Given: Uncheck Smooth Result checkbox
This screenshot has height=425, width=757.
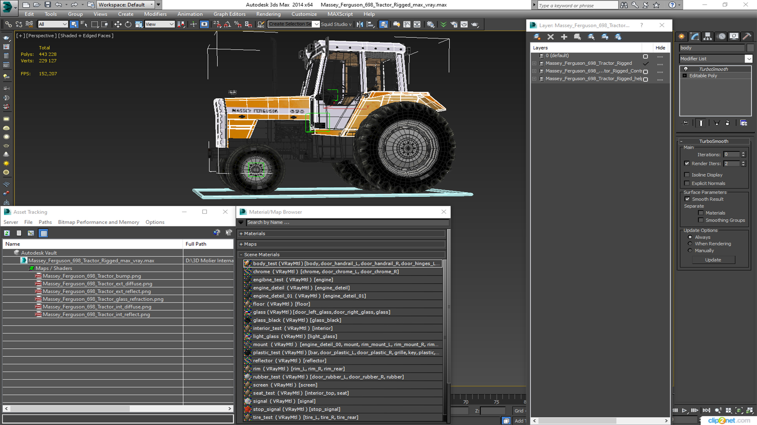Looking at the screenshot, I should (687, 199).
